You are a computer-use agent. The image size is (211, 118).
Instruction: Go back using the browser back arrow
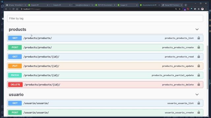6,9
